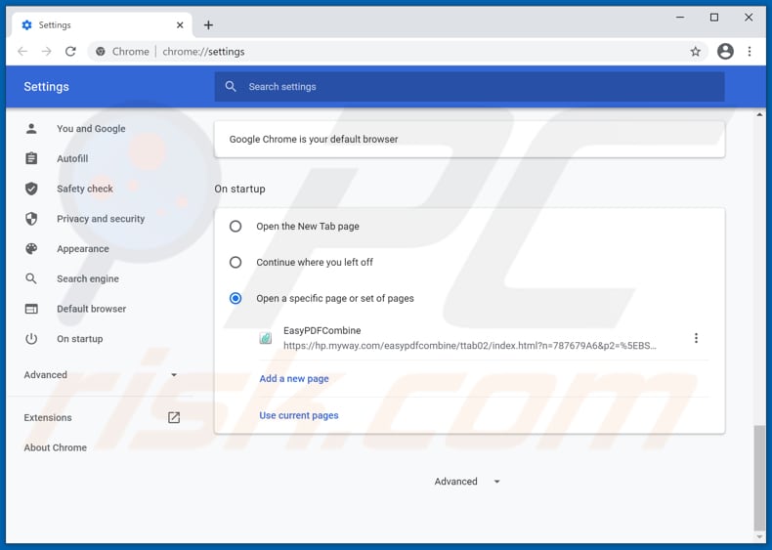Click the You and Google person icon

[31, 129]
